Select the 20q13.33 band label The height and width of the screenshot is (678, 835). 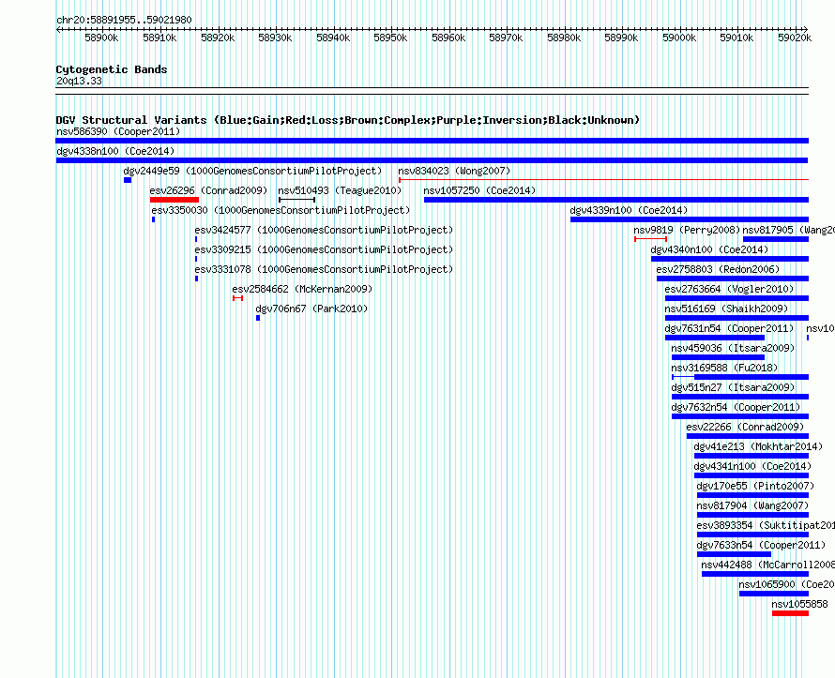(79, 81)
